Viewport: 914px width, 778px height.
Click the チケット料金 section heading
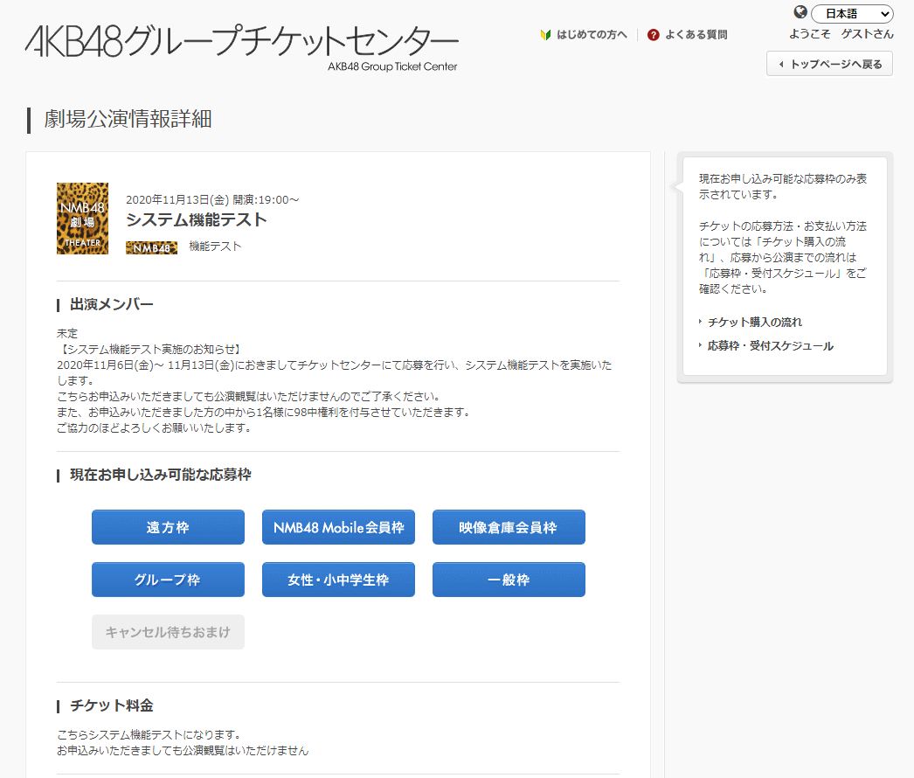(x=111, y=705)
